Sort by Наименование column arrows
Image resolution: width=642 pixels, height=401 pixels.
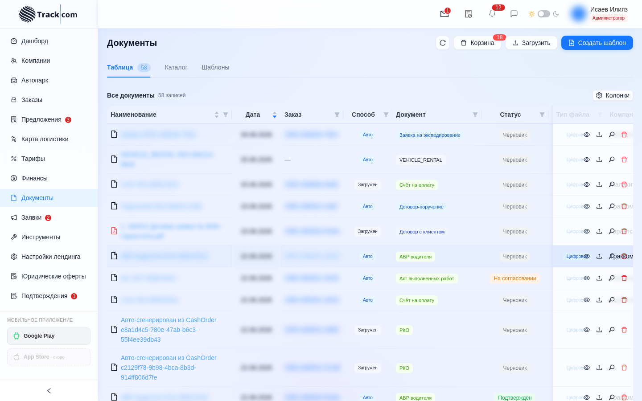217,115
